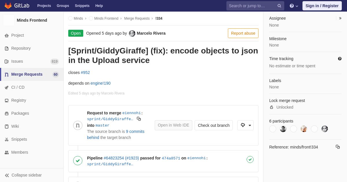Image resolution: width=347 pixels, height=182 pixels.
Task: Click the search magnifier icon
Action: tap(279, 6)
